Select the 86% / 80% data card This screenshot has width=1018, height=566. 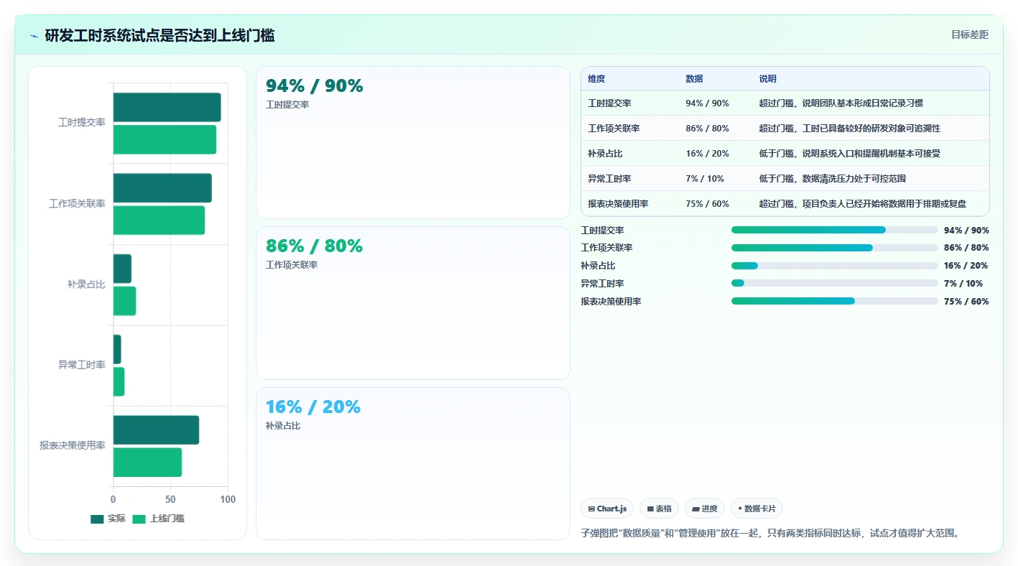(413, 303)
